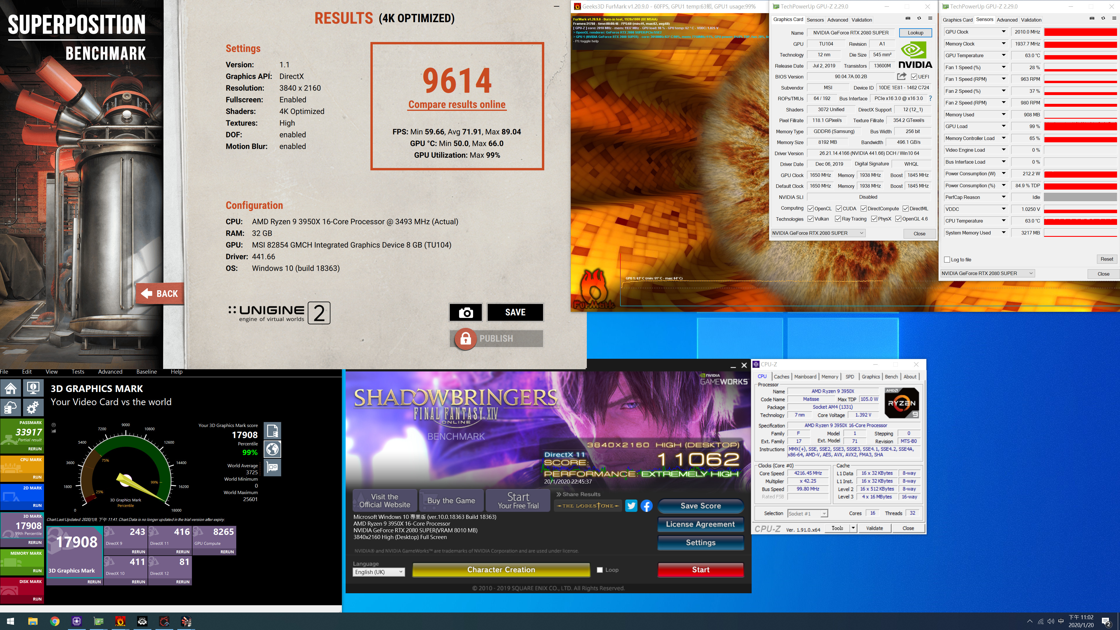Click Save Score in FFXIV benchmark
The image size is (1120, 630).
coord(700,506)
